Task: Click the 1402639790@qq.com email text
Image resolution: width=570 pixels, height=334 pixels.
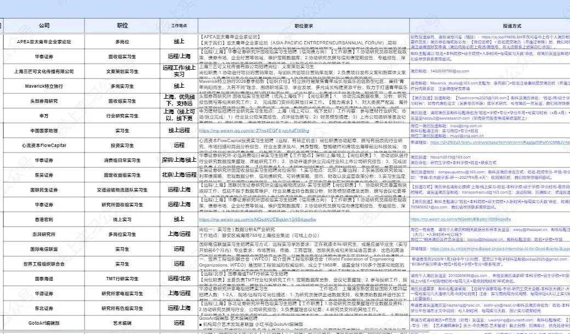Action: 449,71
